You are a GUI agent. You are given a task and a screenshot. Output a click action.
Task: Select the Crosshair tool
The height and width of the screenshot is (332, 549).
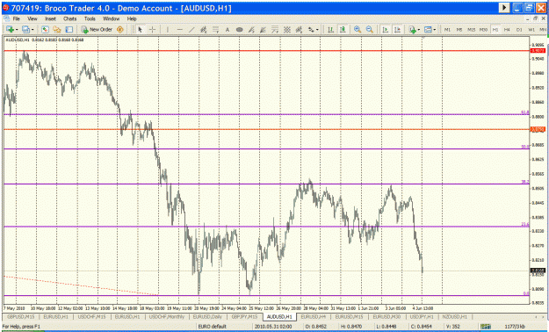[152, 30]
